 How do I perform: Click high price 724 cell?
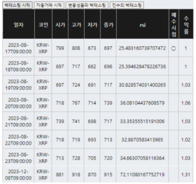pos(76,85)
